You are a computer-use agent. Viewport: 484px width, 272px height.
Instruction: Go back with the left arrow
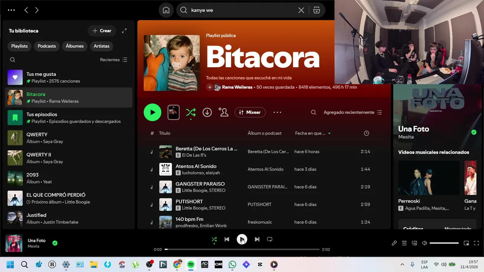pos(26,10)
